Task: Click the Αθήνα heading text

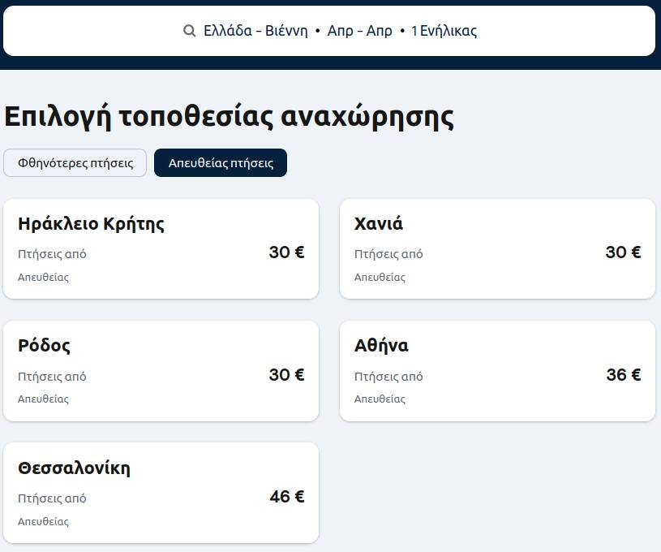Action: 381,346
